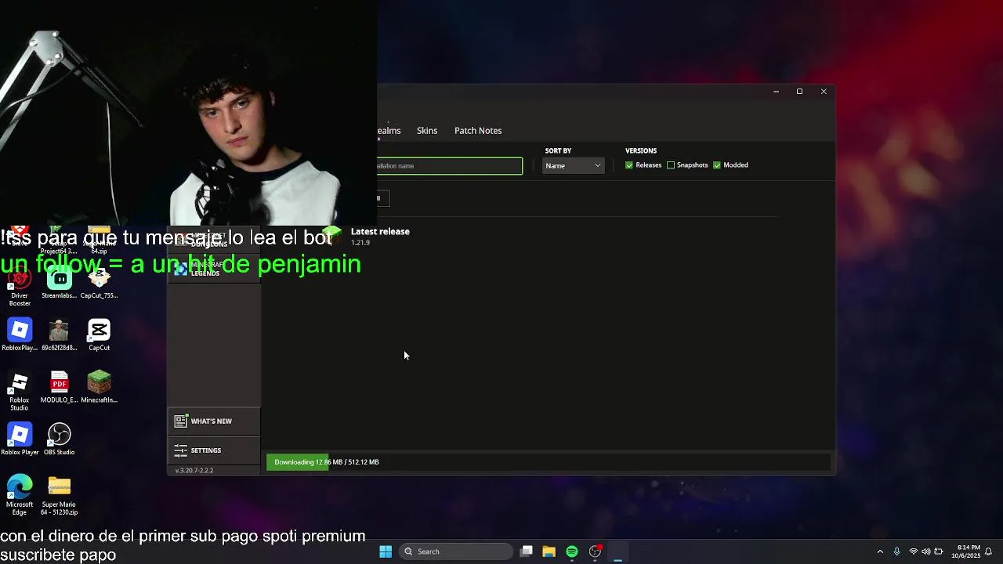1003x564 pixels.
Task: Select the desktop shortcut labeled Roblox Player
Action: coord(20,440)
